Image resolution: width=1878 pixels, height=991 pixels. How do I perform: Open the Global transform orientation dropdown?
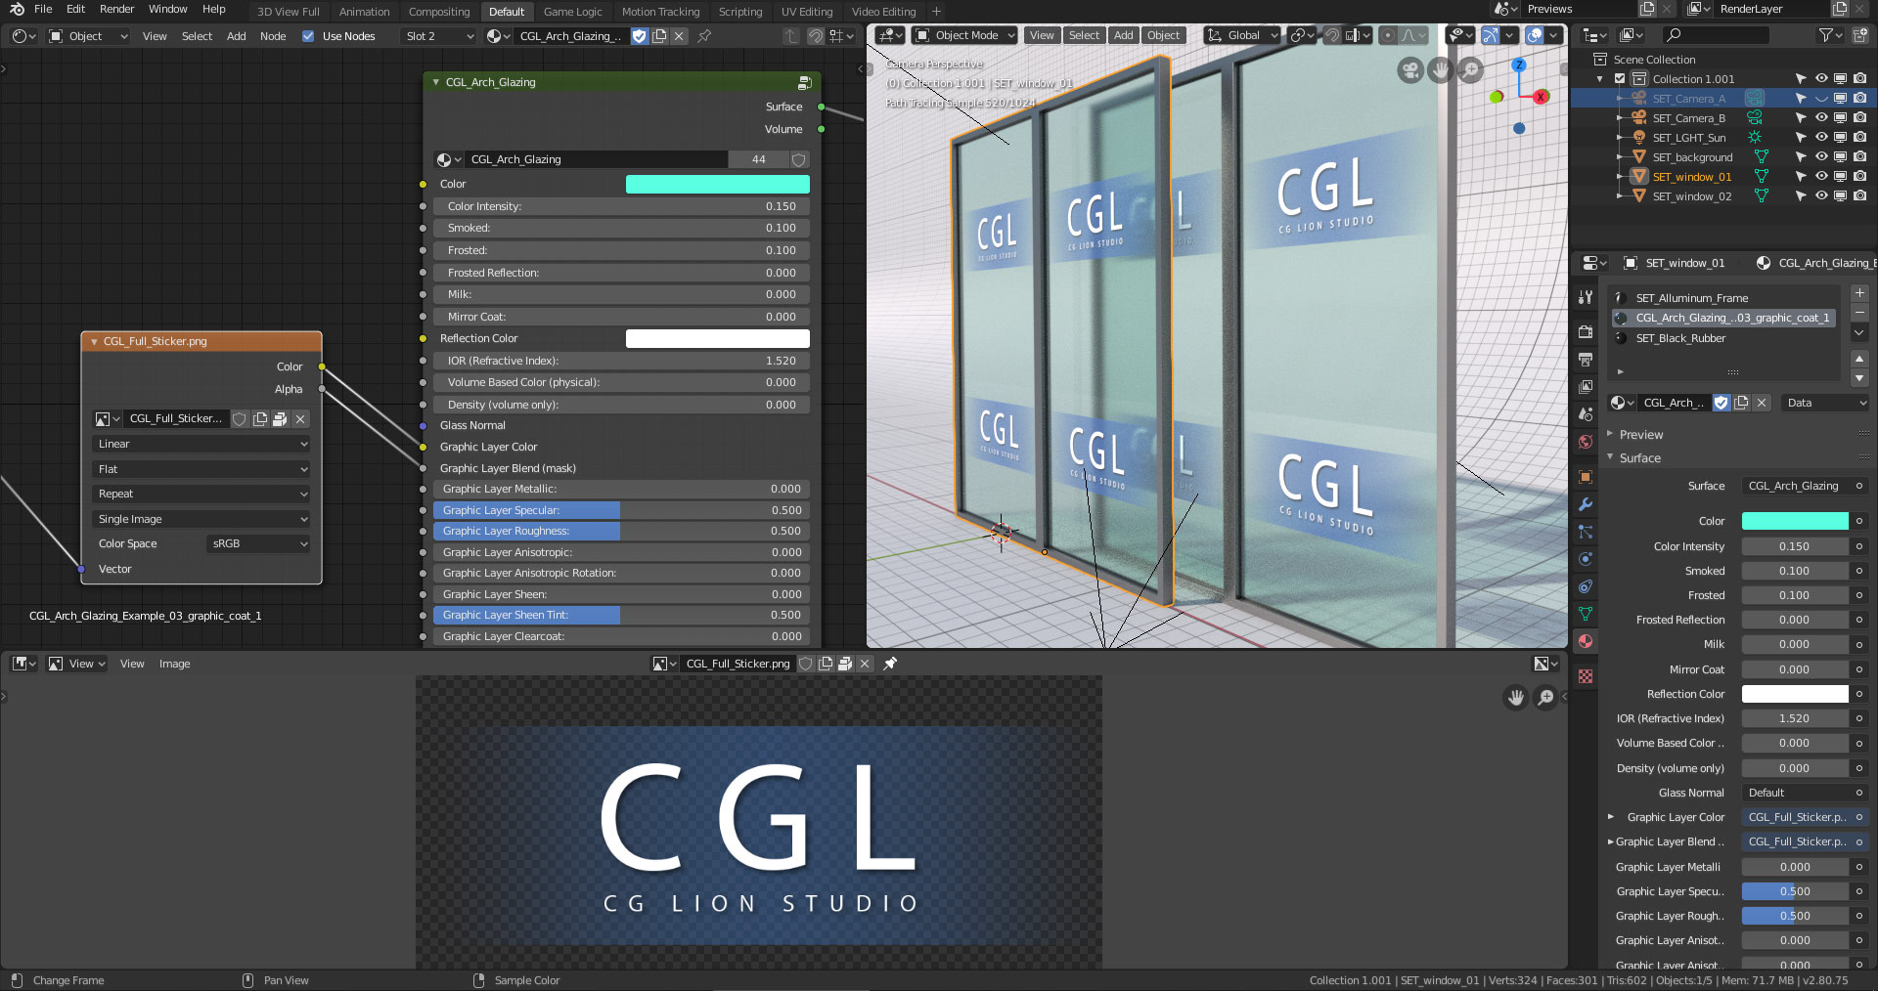tap(1242, 35)
